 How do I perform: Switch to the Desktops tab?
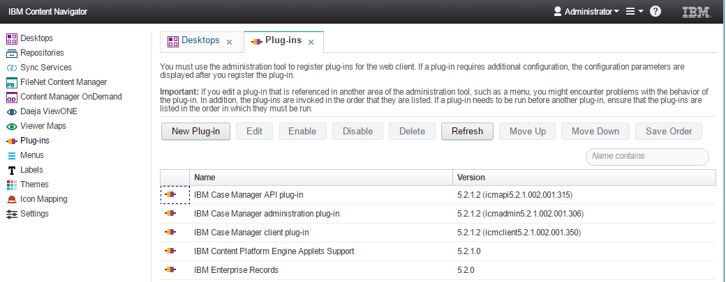click(200, 40)
